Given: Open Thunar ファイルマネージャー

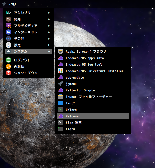Looking at the screenshot, I should tap(92, 97).
